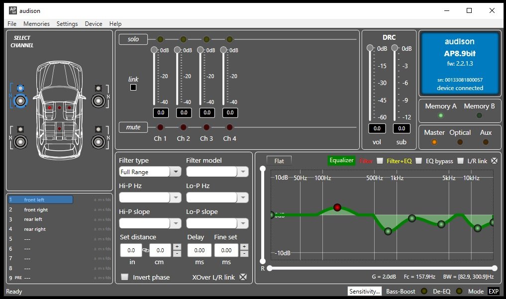Toggle the Bass-Boost indicator
The height and width of the screenshot is (299, 506).
pos(424,291)
